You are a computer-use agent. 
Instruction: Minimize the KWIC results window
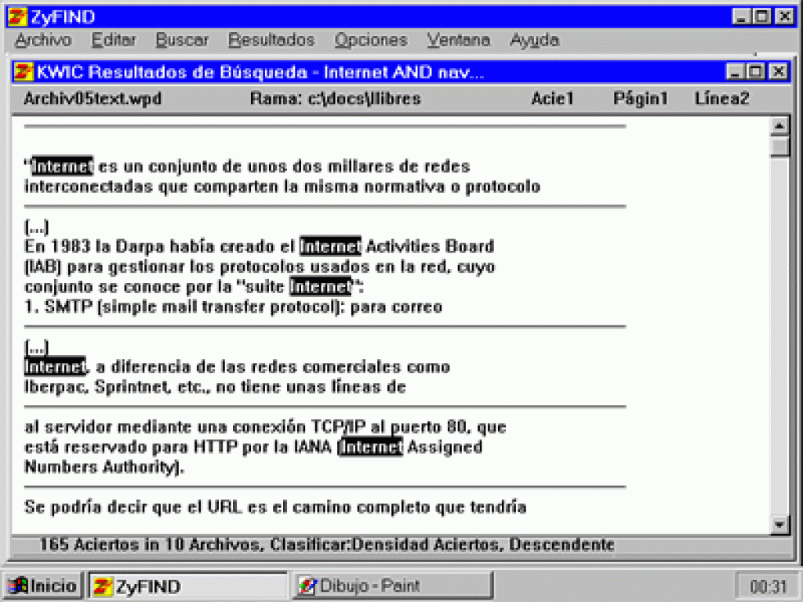pos(735,72)
